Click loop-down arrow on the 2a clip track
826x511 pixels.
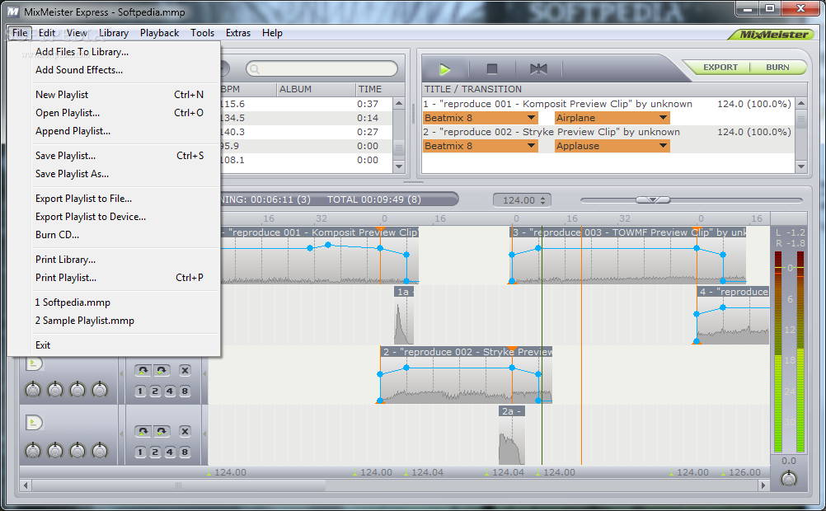[162, 431]
